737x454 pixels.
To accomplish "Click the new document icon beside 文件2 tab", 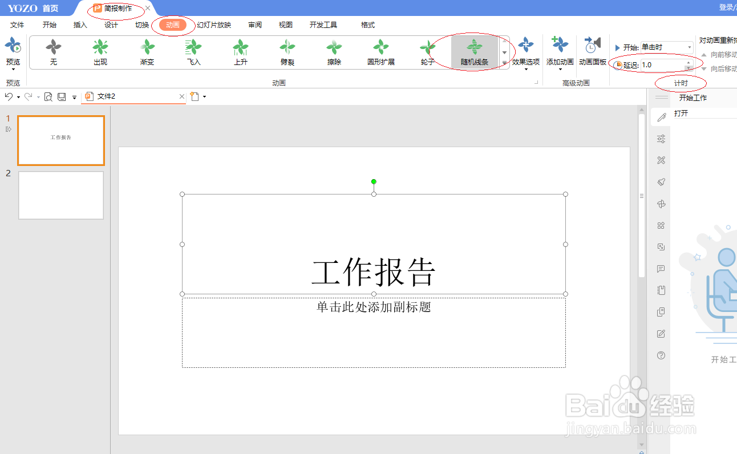I will click(195, 97).
